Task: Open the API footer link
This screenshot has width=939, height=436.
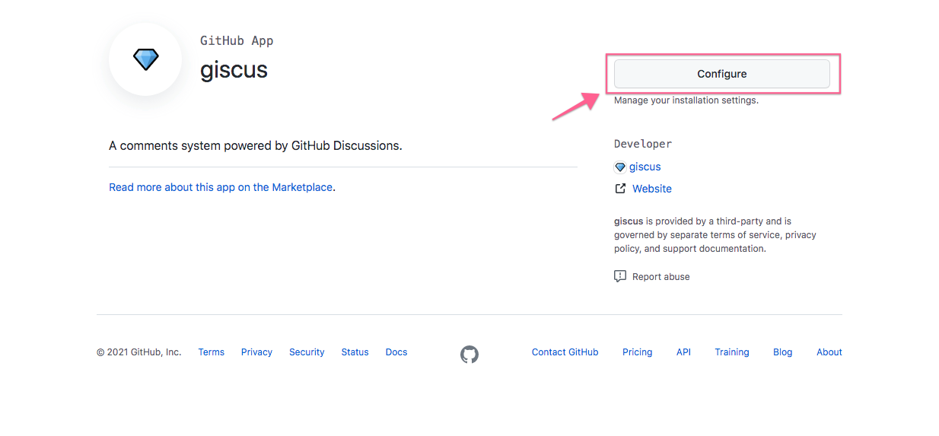Action: click(x=683, y=352)
